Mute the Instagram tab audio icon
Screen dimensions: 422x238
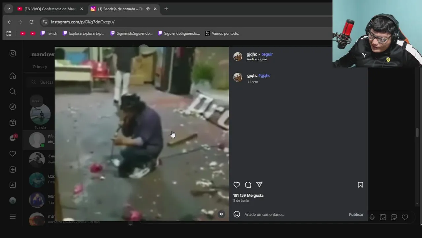coord(148,9)
